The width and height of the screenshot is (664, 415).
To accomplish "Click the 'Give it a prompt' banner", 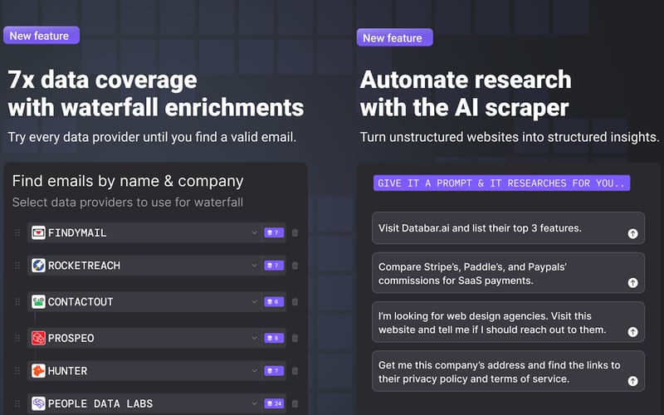I will tap(501, 183).
